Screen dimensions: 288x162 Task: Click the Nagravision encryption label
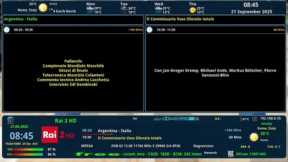click(x=203, y=146)
